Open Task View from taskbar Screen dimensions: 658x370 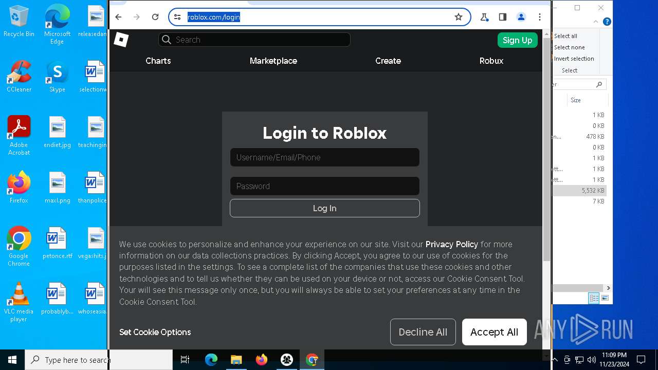pyautogui.click(x=185, y=360)
